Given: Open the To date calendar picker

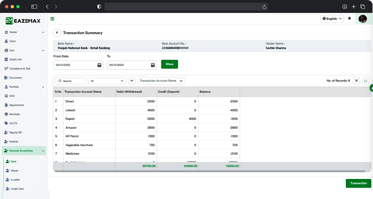Looking at the screenshot, I should [x=153, y=65].
